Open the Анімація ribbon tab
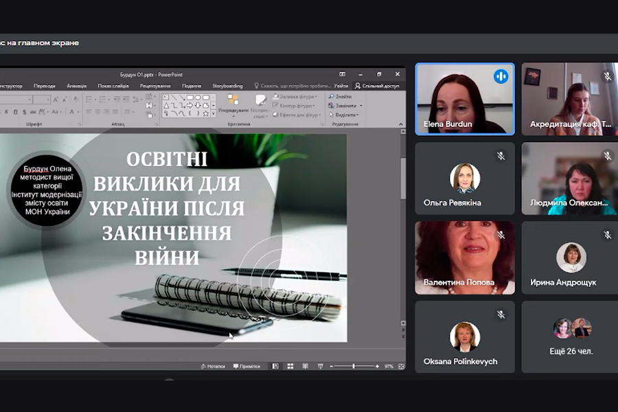 76,86
